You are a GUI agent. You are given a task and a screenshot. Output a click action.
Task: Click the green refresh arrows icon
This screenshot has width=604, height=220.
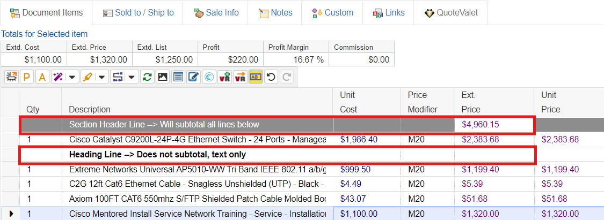point(147,77)
